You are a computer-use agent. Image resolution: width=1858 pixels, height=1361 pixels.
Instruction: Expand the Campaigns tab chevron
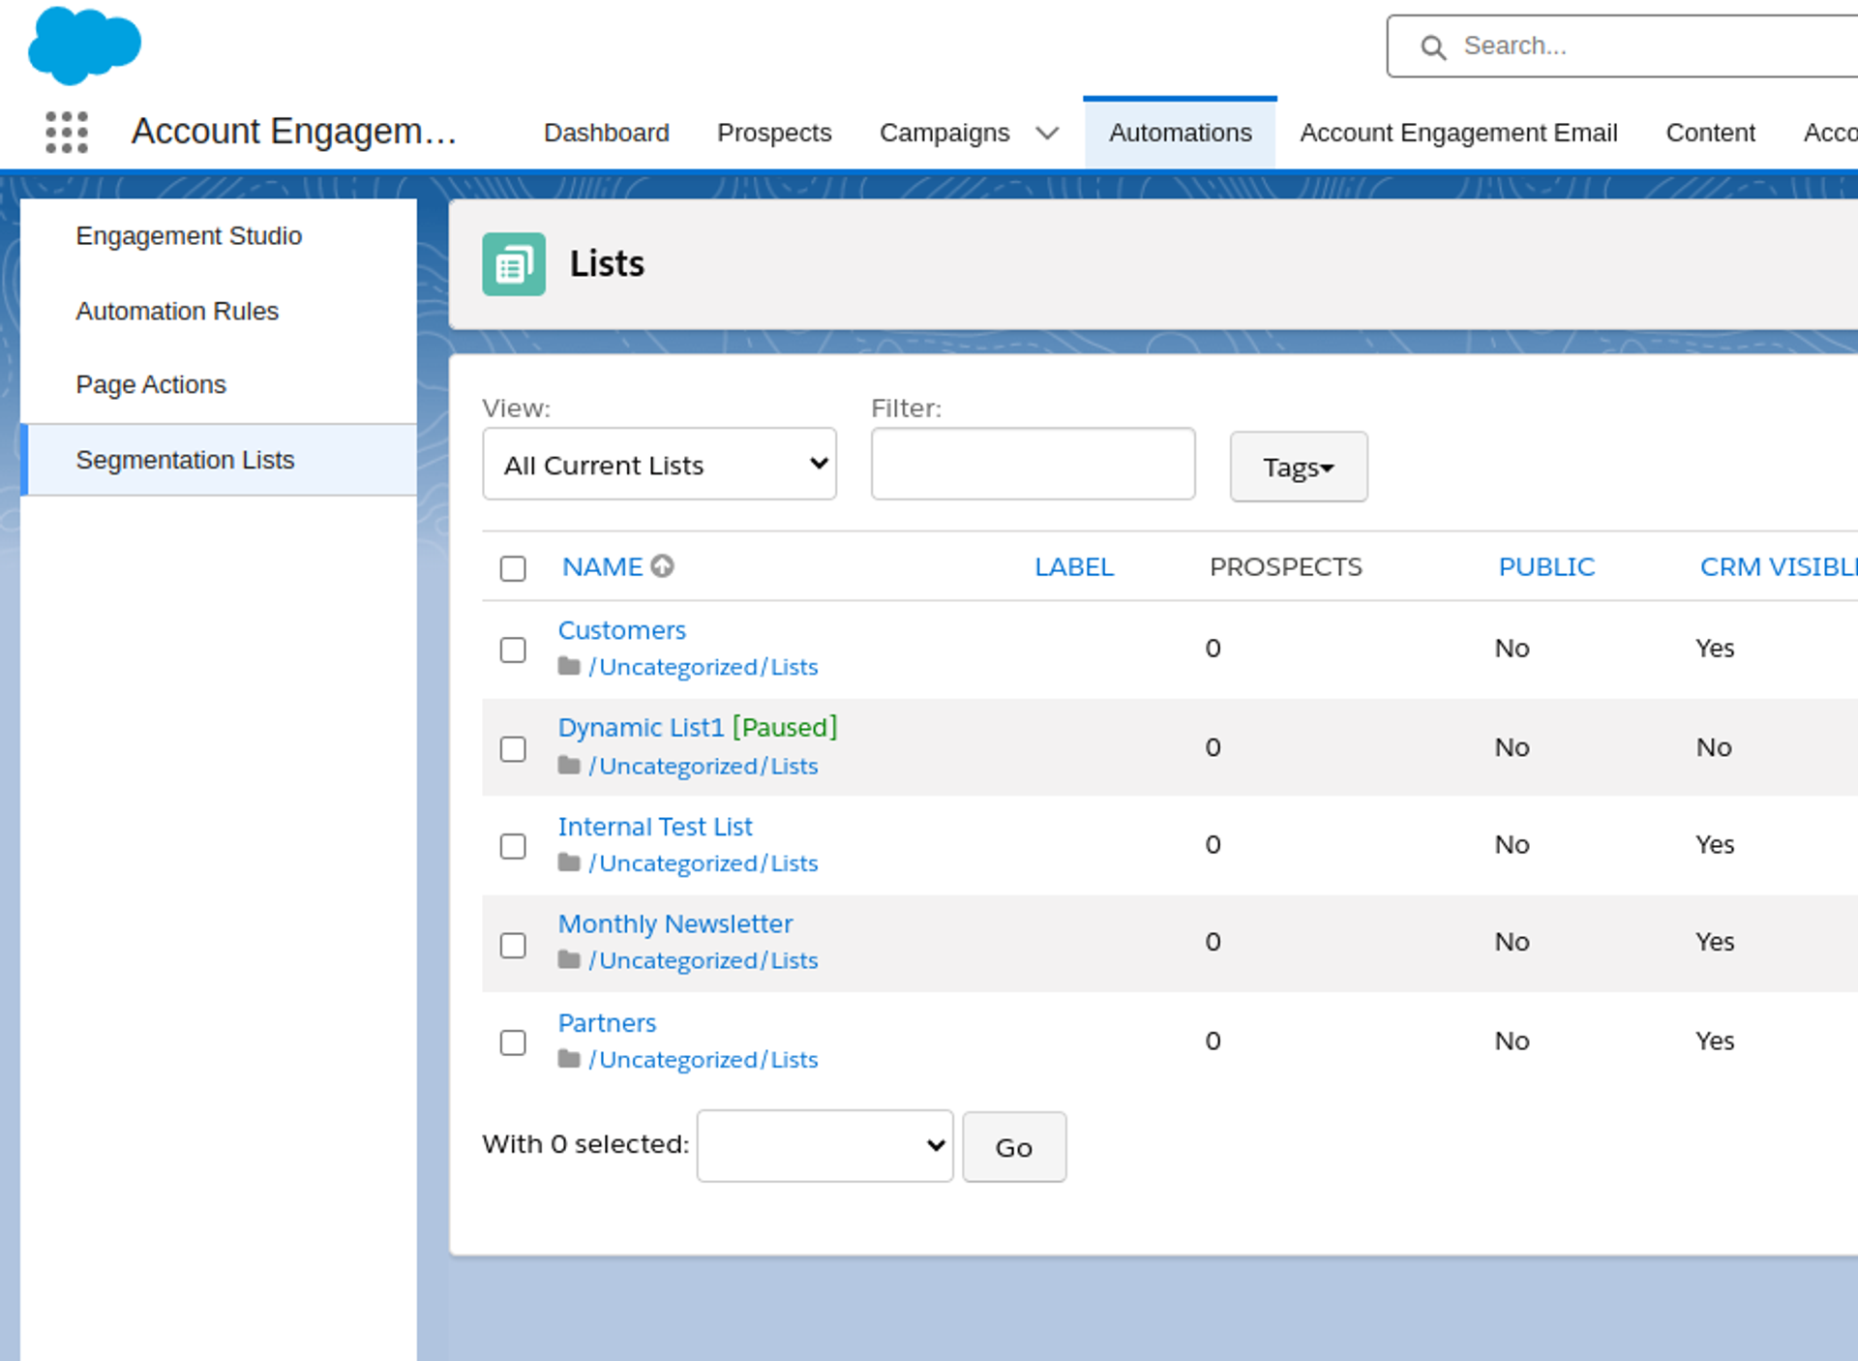(1047, 133)
